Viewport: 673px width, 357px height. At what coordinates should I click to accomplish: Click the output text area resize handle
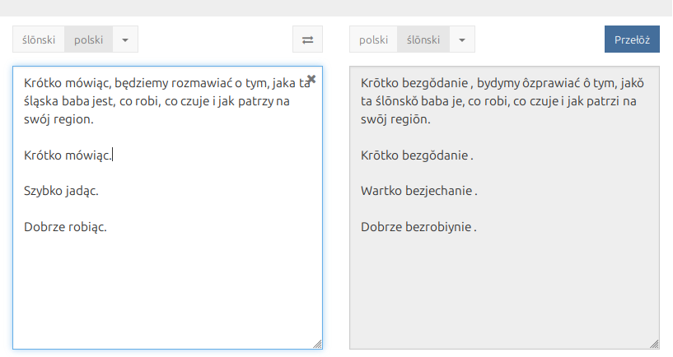coord(654,344)
